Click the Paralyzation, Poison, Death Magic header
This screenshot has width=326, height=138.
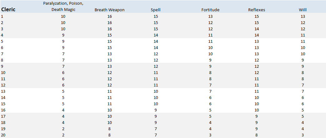pyautogui.click(x=63, y=6)
